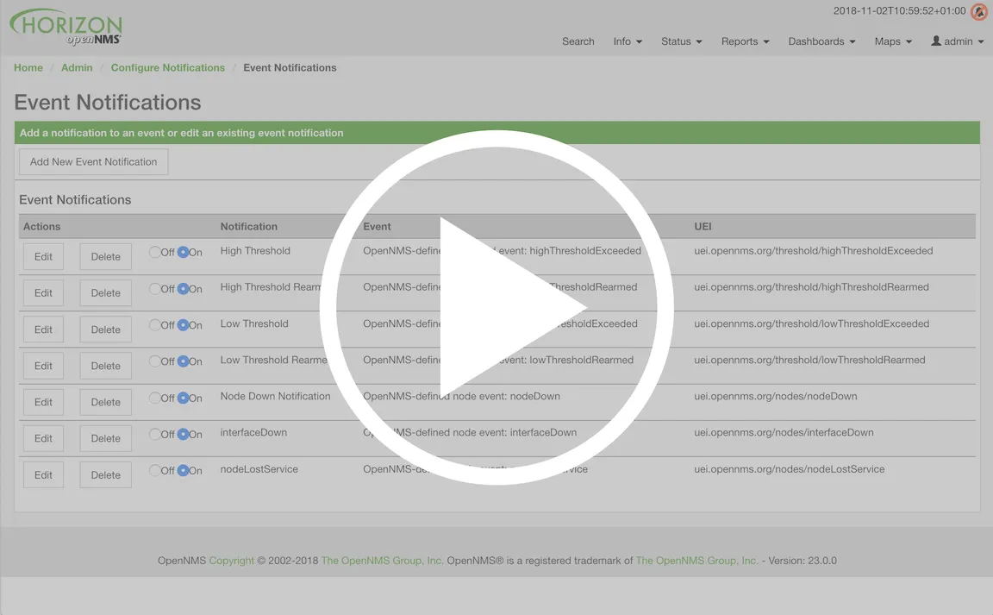Open the Info menu
Image resolution: width=993 pixels, height=615 pixels.
tap(627, 41)
